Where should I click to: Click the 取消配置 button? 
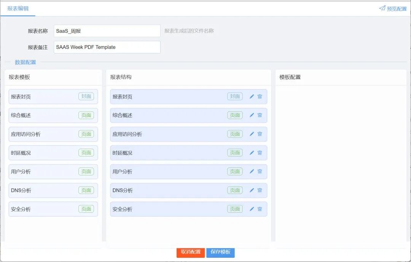click(190, 253)
